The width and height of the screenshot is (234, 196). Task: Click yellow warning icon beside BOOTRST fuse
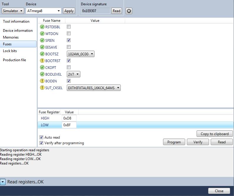click(42, 61)
